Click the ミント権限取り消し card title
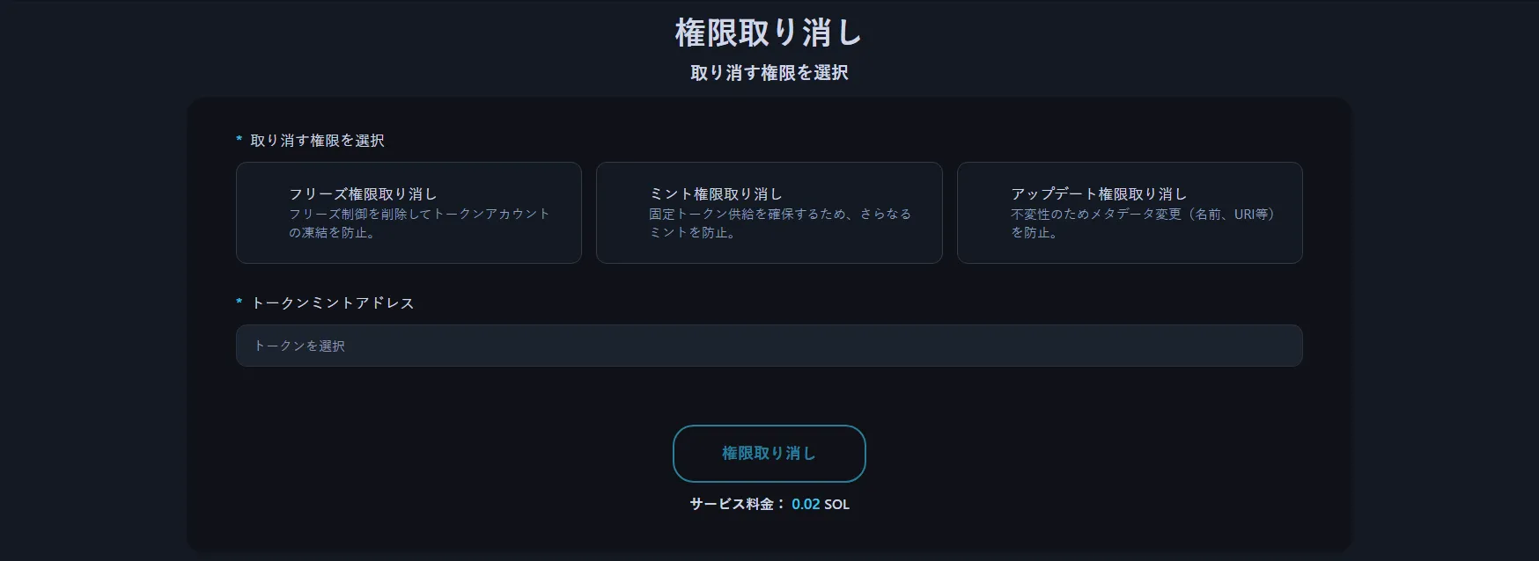This screenshot has height=561, width=1539. click(716, 194)
